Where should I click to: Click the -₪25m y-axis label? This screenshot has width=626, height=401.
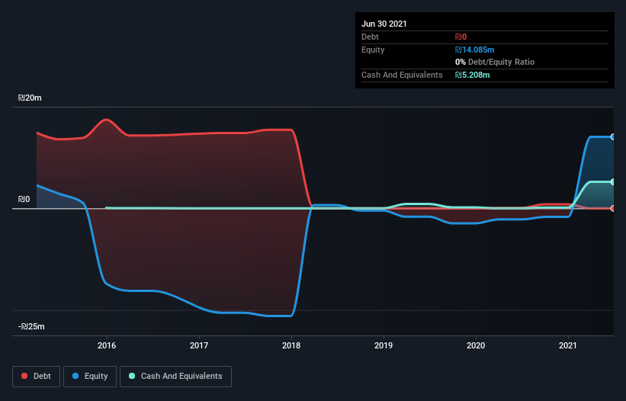coord(31,326)
